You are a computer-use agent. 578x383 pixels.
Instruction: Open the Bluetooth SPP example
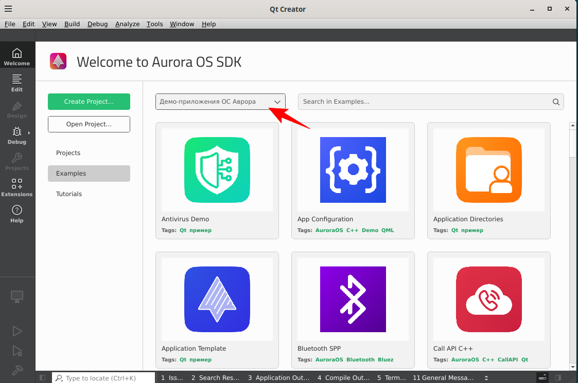(x=353, y=310)
